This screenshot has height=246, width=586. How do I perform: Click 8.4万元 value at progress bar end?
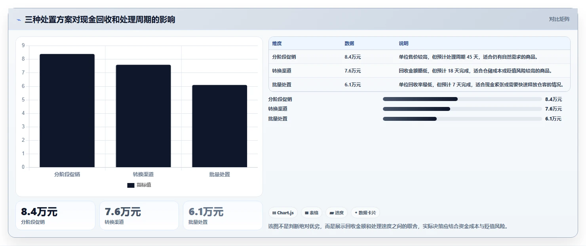554,99
